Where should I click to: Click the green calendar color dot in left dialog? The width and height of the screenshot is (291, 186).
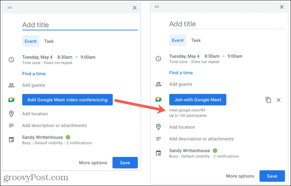(x=68, y=137)
